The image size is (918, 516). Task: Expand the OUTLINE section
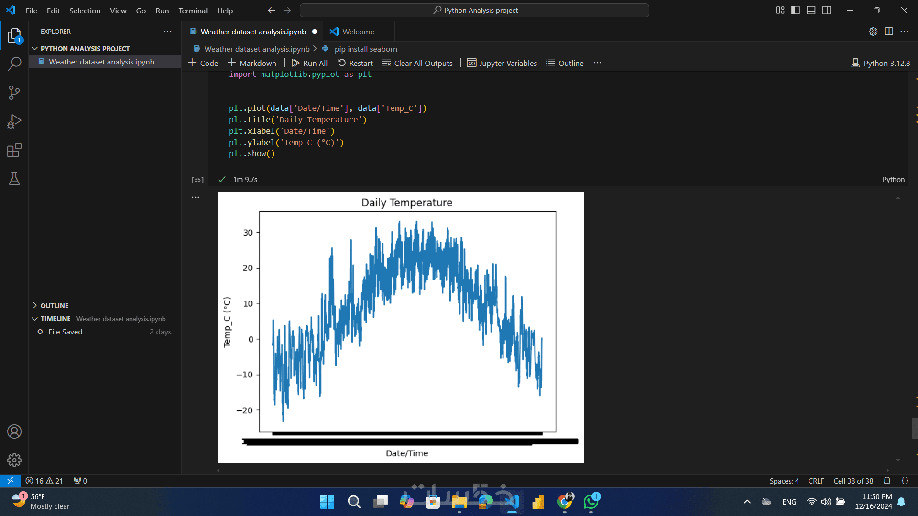[55, 305]
